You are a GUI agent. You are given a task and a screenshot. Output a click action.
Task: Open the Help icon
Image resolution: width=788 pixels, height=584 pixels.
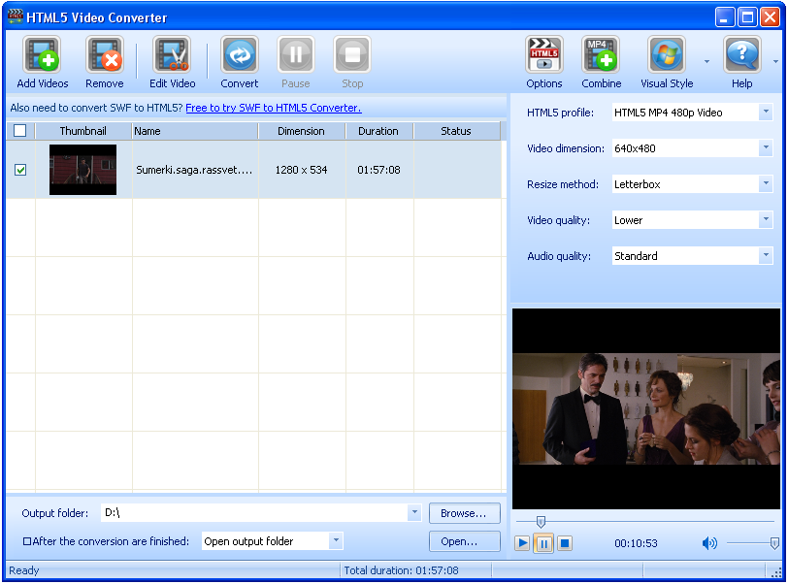click(x=741, y=54)
